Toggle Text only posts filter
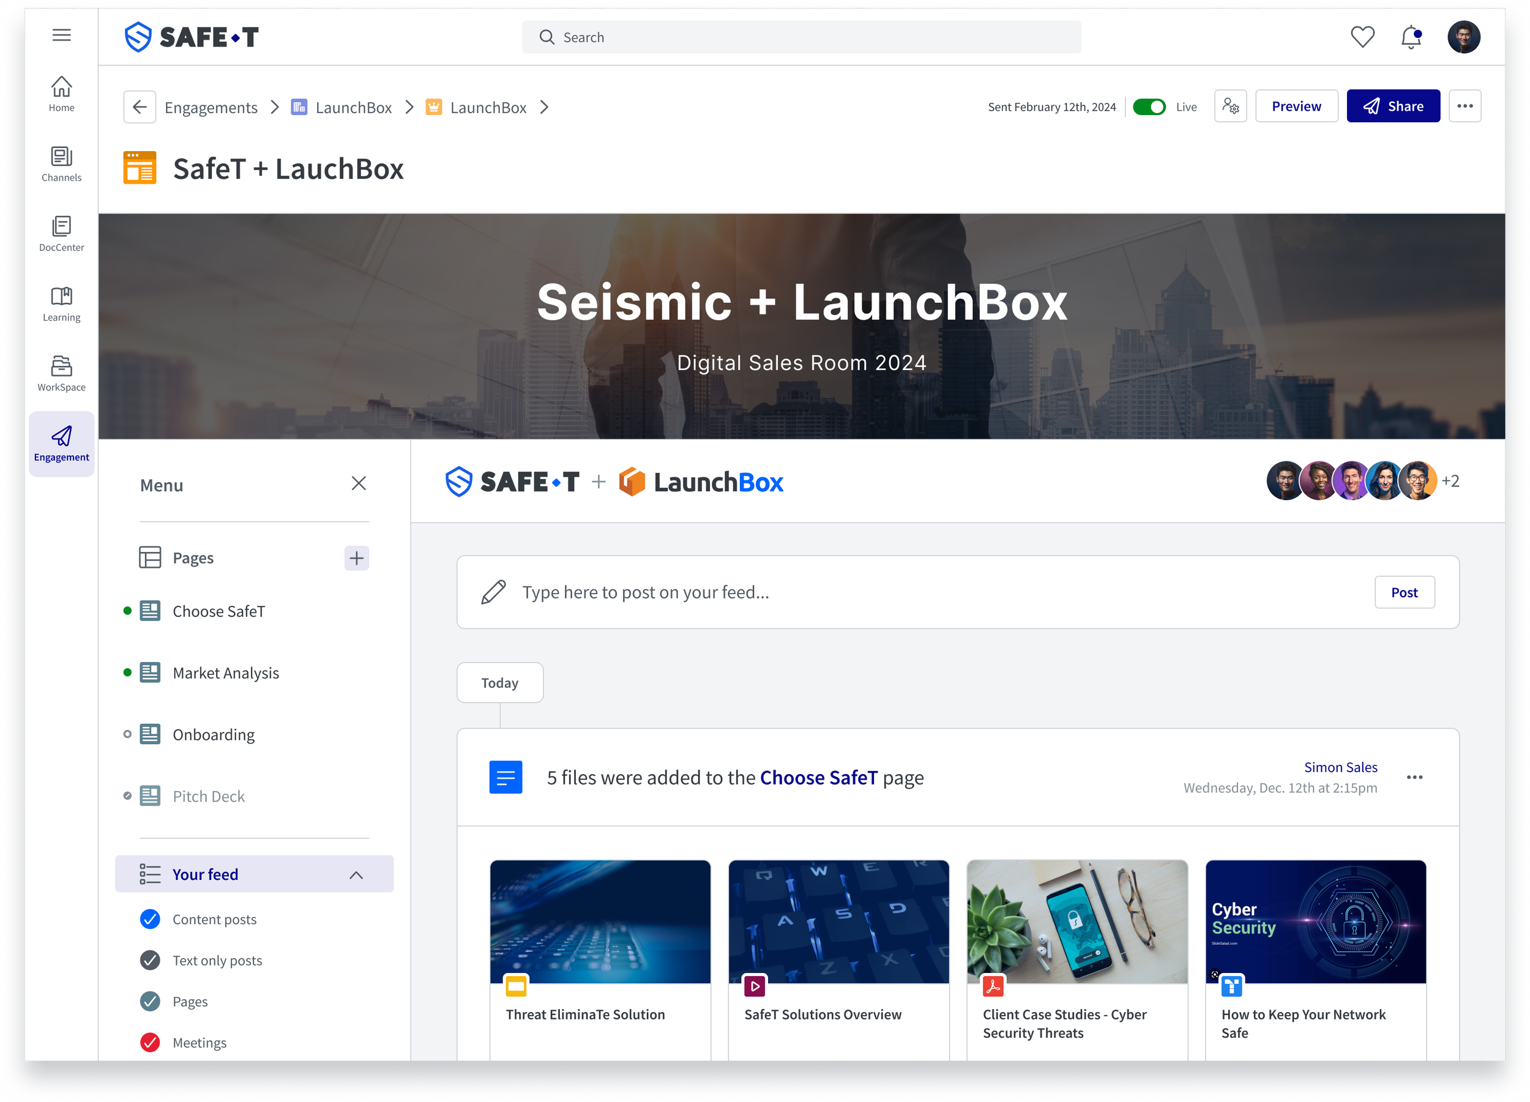1530x1102 pixels. [x=150, y=961]
